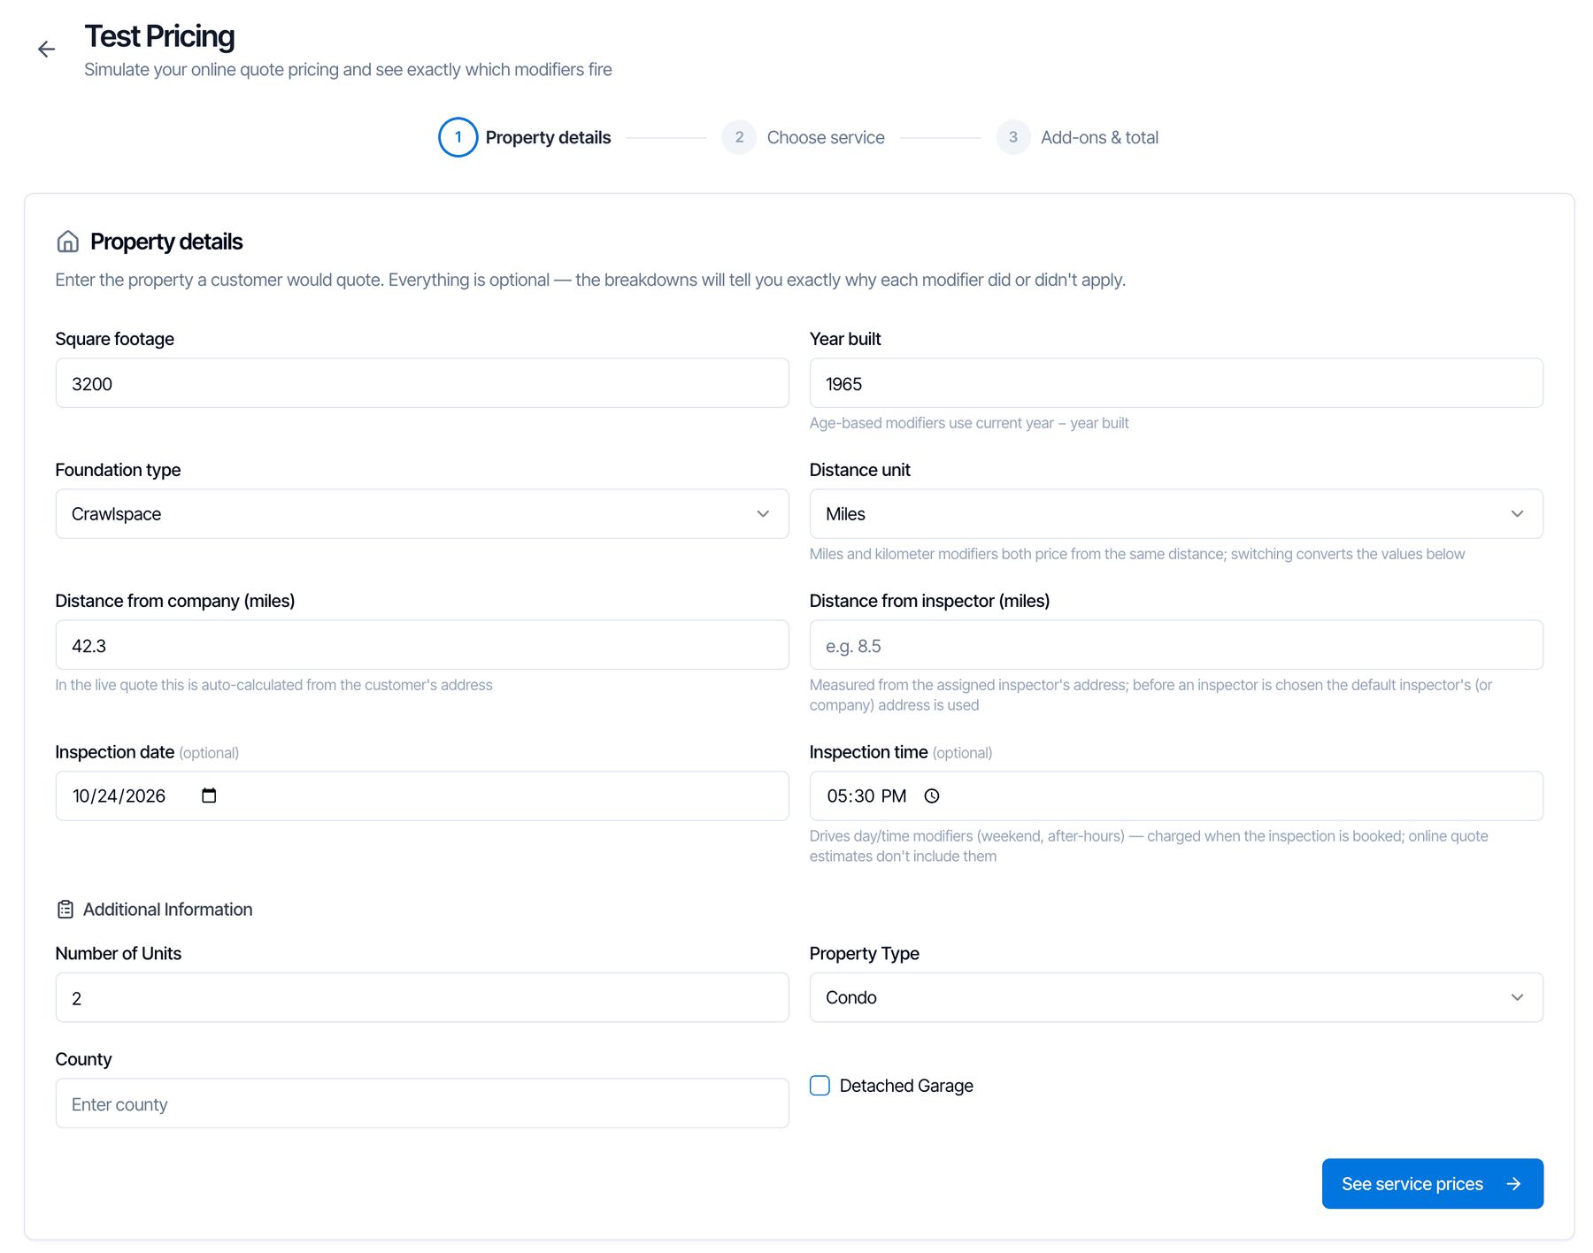Go to the Add-ons & total step
1593x1253 pixels.
pyautogui.click(x=1099, y=137)
